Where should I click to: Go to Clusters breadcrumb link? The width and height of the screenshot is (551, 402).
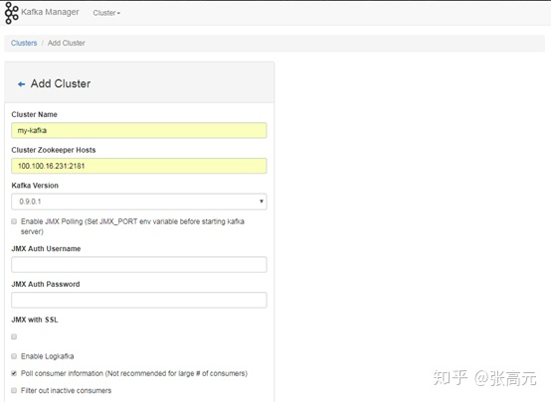pos(24,43)
